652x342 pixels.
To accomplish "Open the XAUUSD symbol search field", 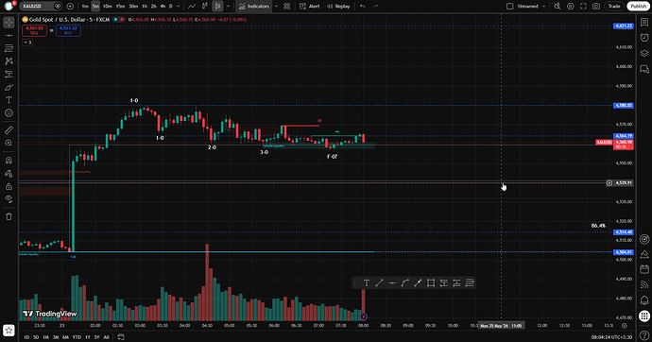I will pyautogui.click(x=36, y=7).
